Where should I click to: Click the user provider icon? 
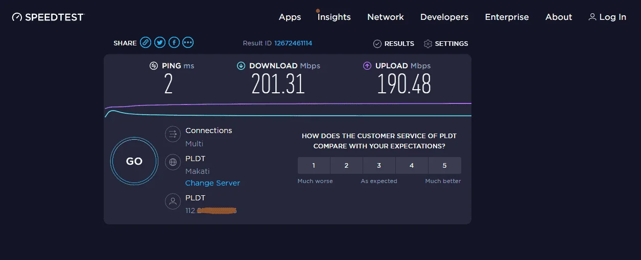[173, 201]
